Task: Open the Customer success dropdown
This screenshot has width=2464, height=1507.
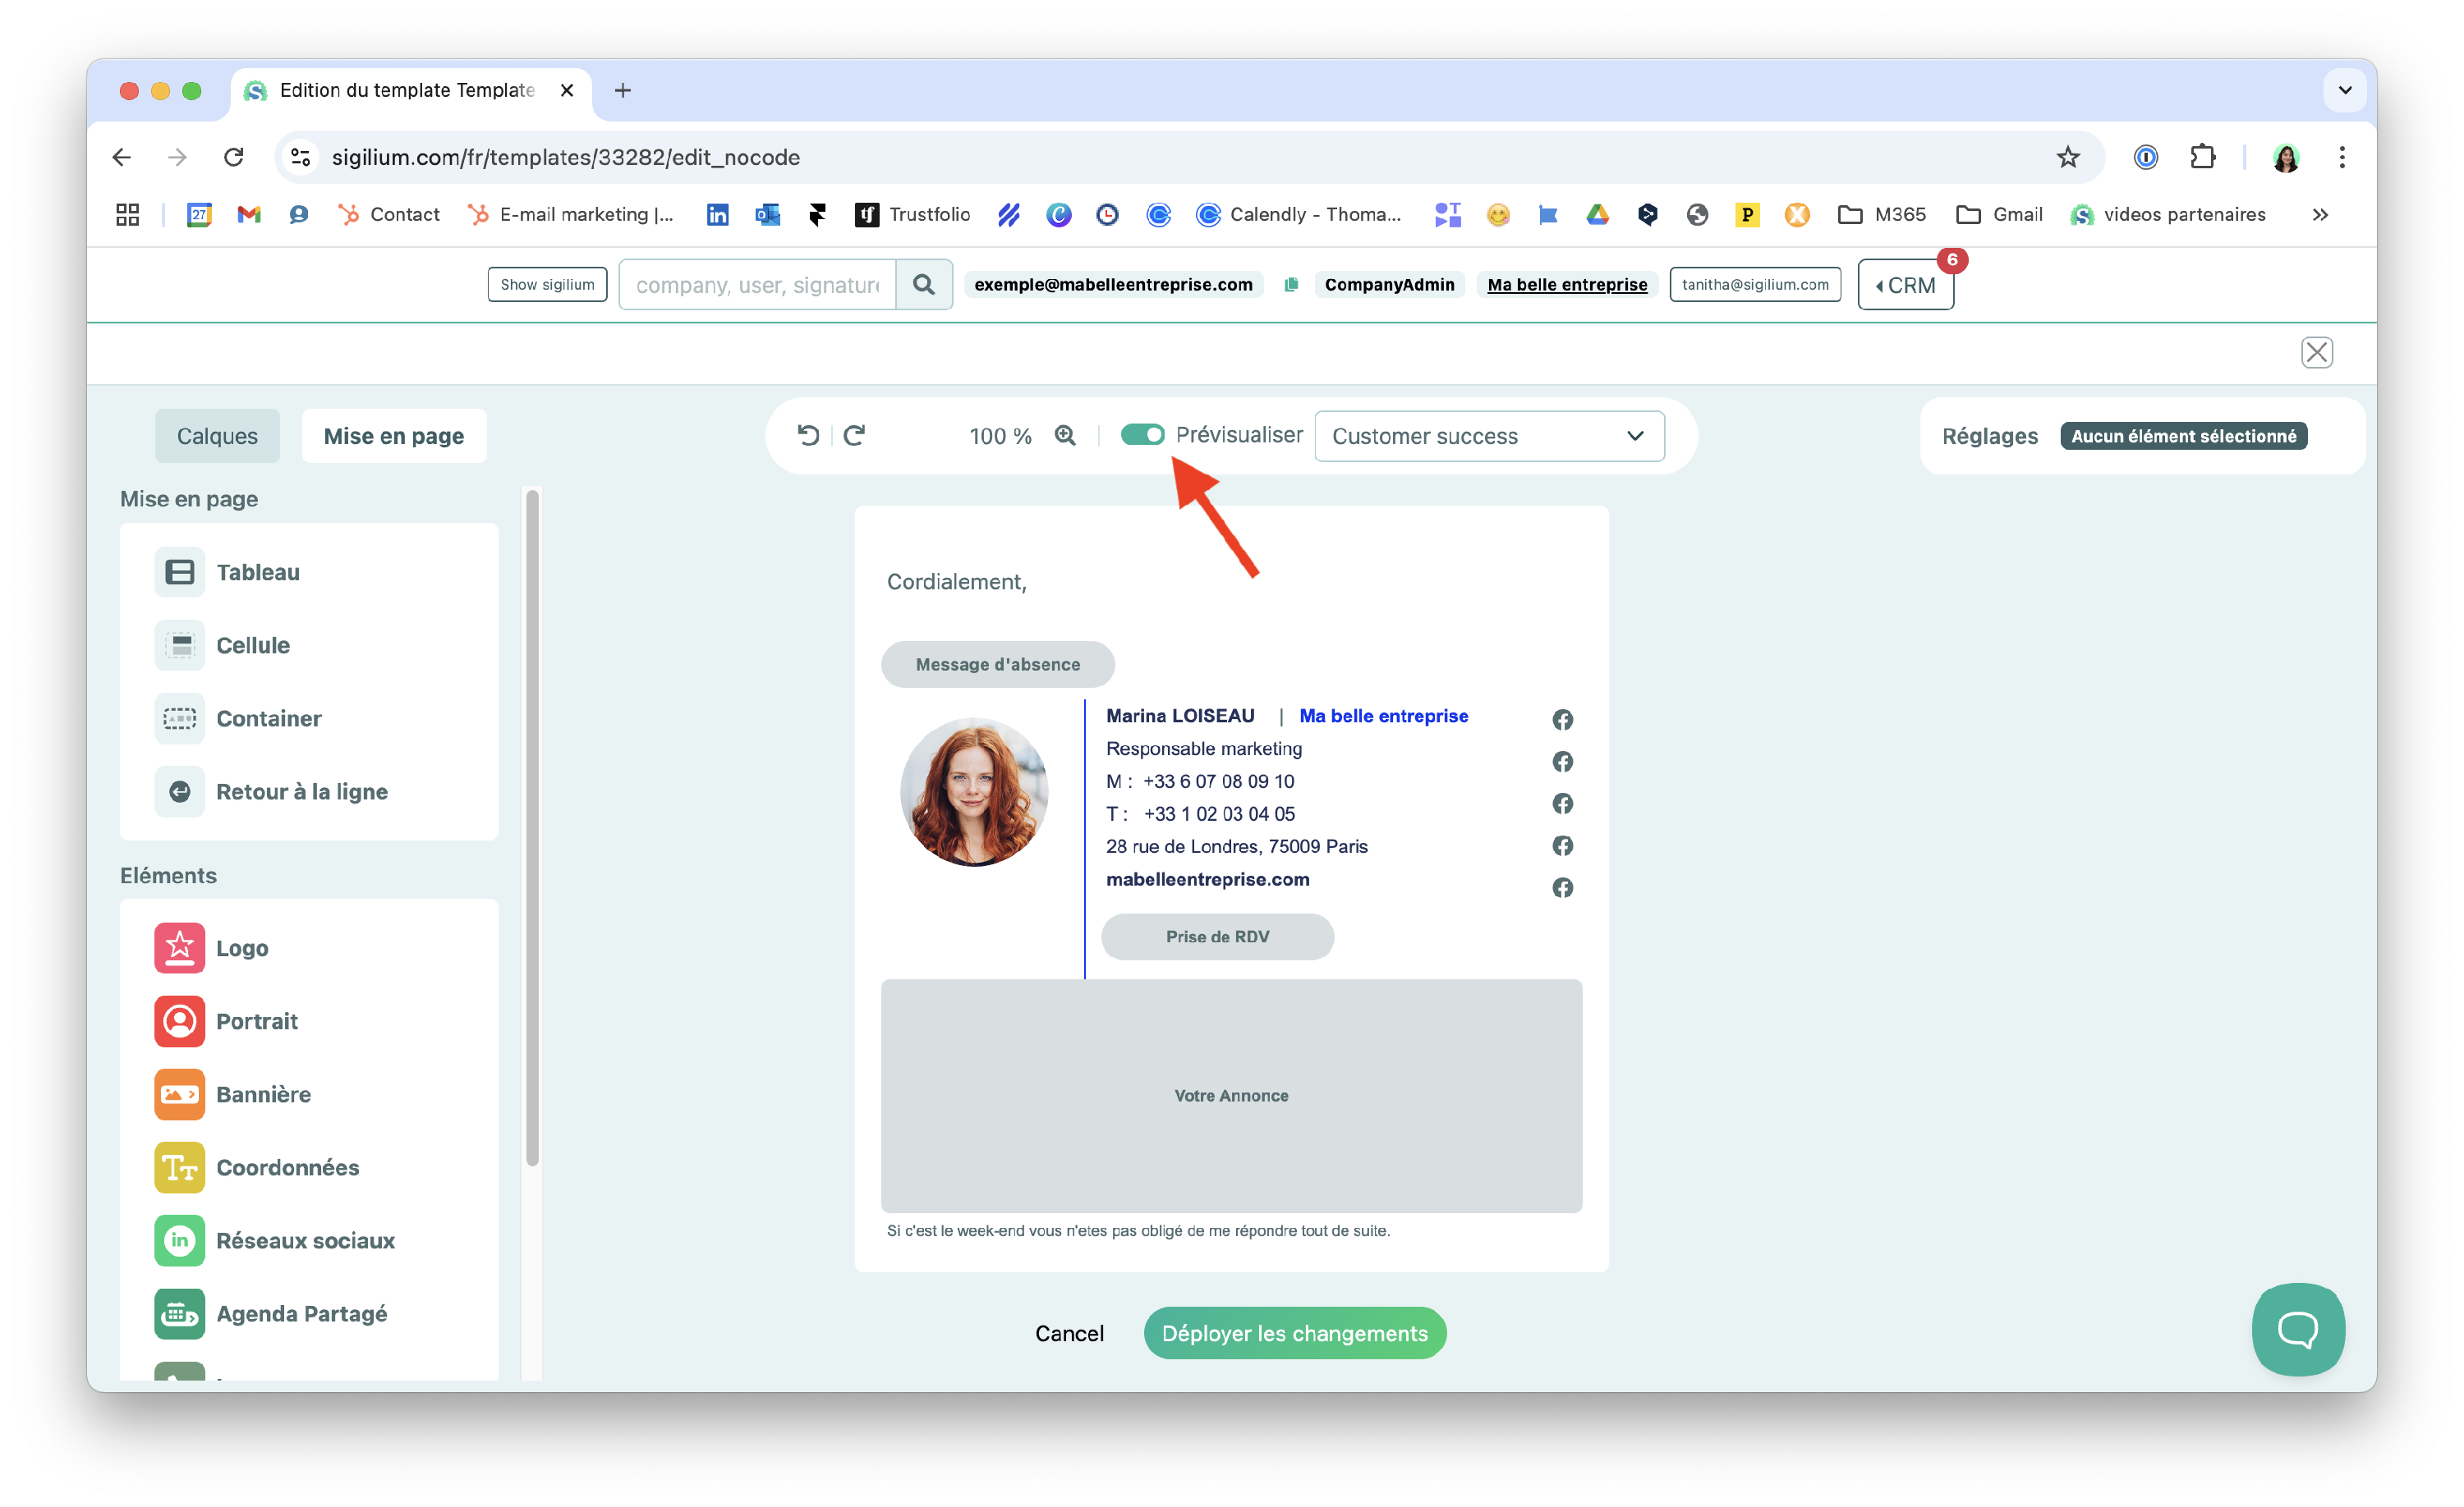Action: pos(1488,437)
